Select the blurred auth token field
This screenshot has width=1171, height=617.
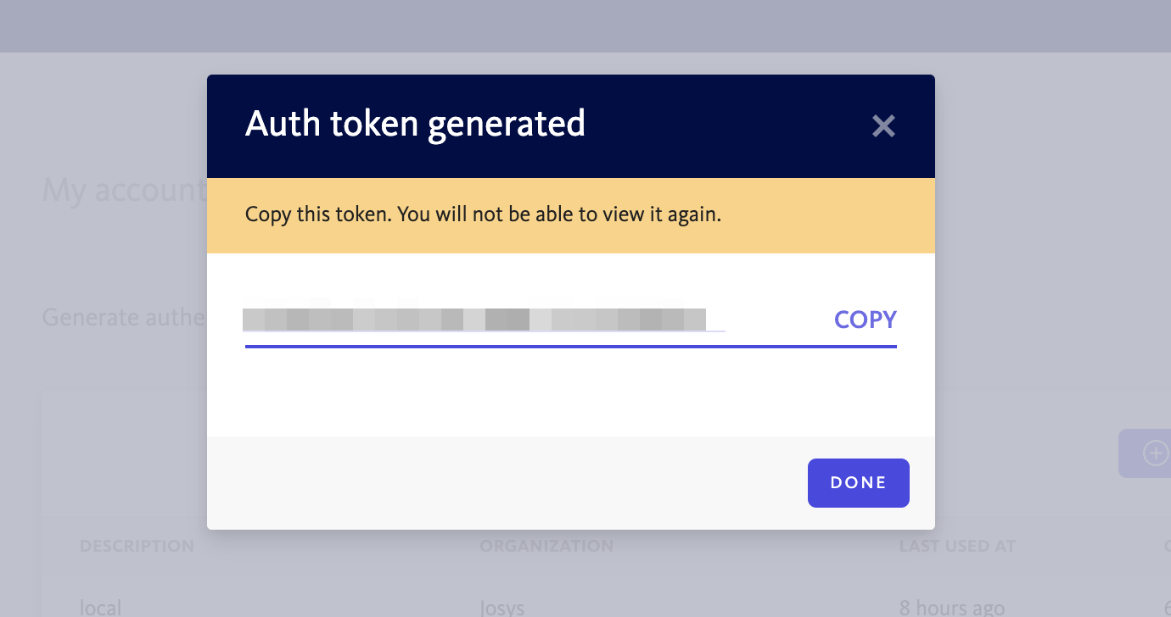[475, 320]
